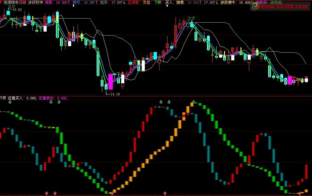The image size is (312, 196).
Task: Click the 变盘 label
Action: (x=146, y=2)
